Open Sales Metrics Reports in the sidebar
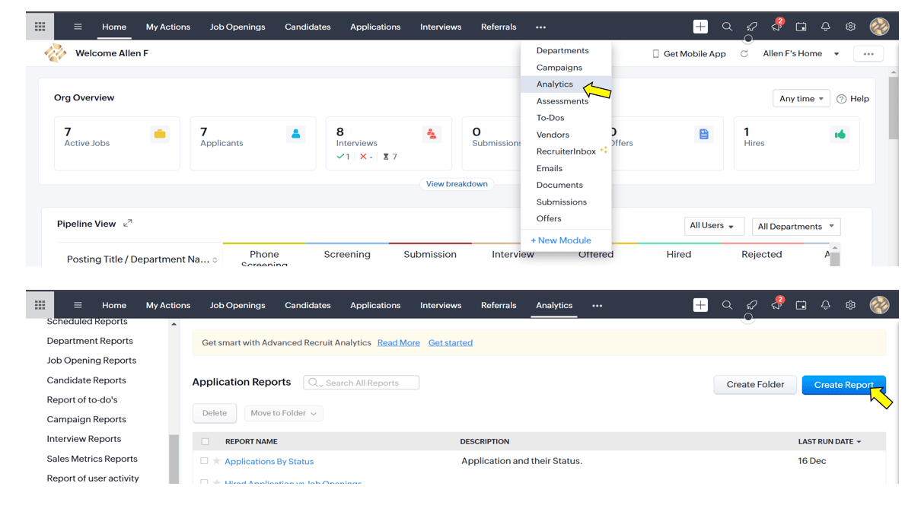The height and width of the screenshot is (515, 921). click(92, 459)
